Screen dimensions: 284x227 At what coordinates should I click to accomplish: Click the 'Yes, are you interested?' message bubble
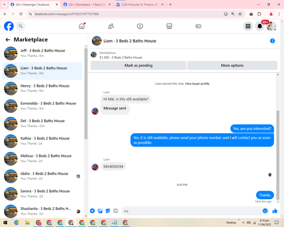click(252, 129)
